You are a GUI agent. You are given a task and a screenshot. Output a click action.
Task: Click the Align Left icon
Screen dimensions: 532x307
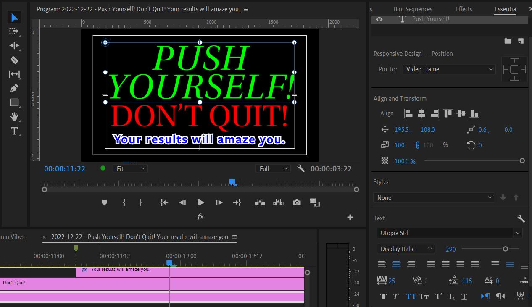coord(408,113)
